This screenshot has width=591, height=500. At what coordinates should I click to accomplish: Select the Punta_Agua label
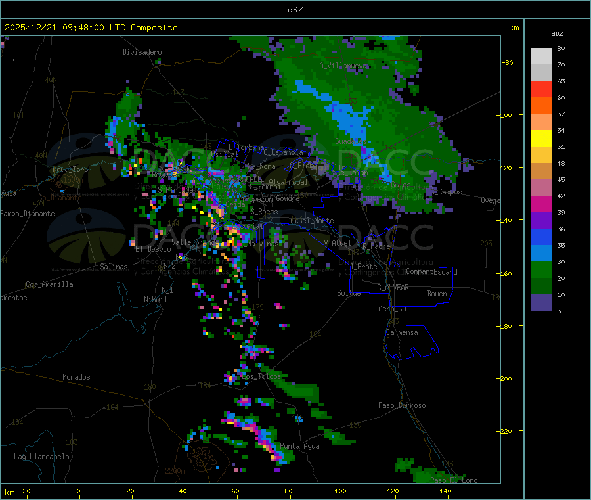[299, 447]
